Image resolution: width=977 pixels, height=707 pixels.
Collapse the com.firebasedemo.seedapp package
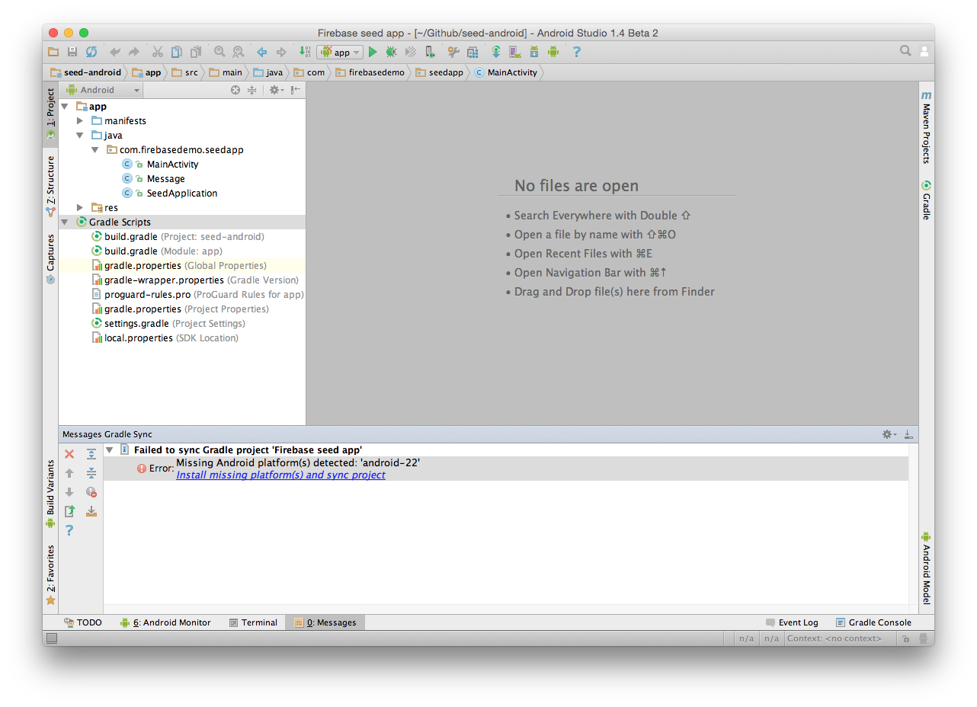click(95, 150)
